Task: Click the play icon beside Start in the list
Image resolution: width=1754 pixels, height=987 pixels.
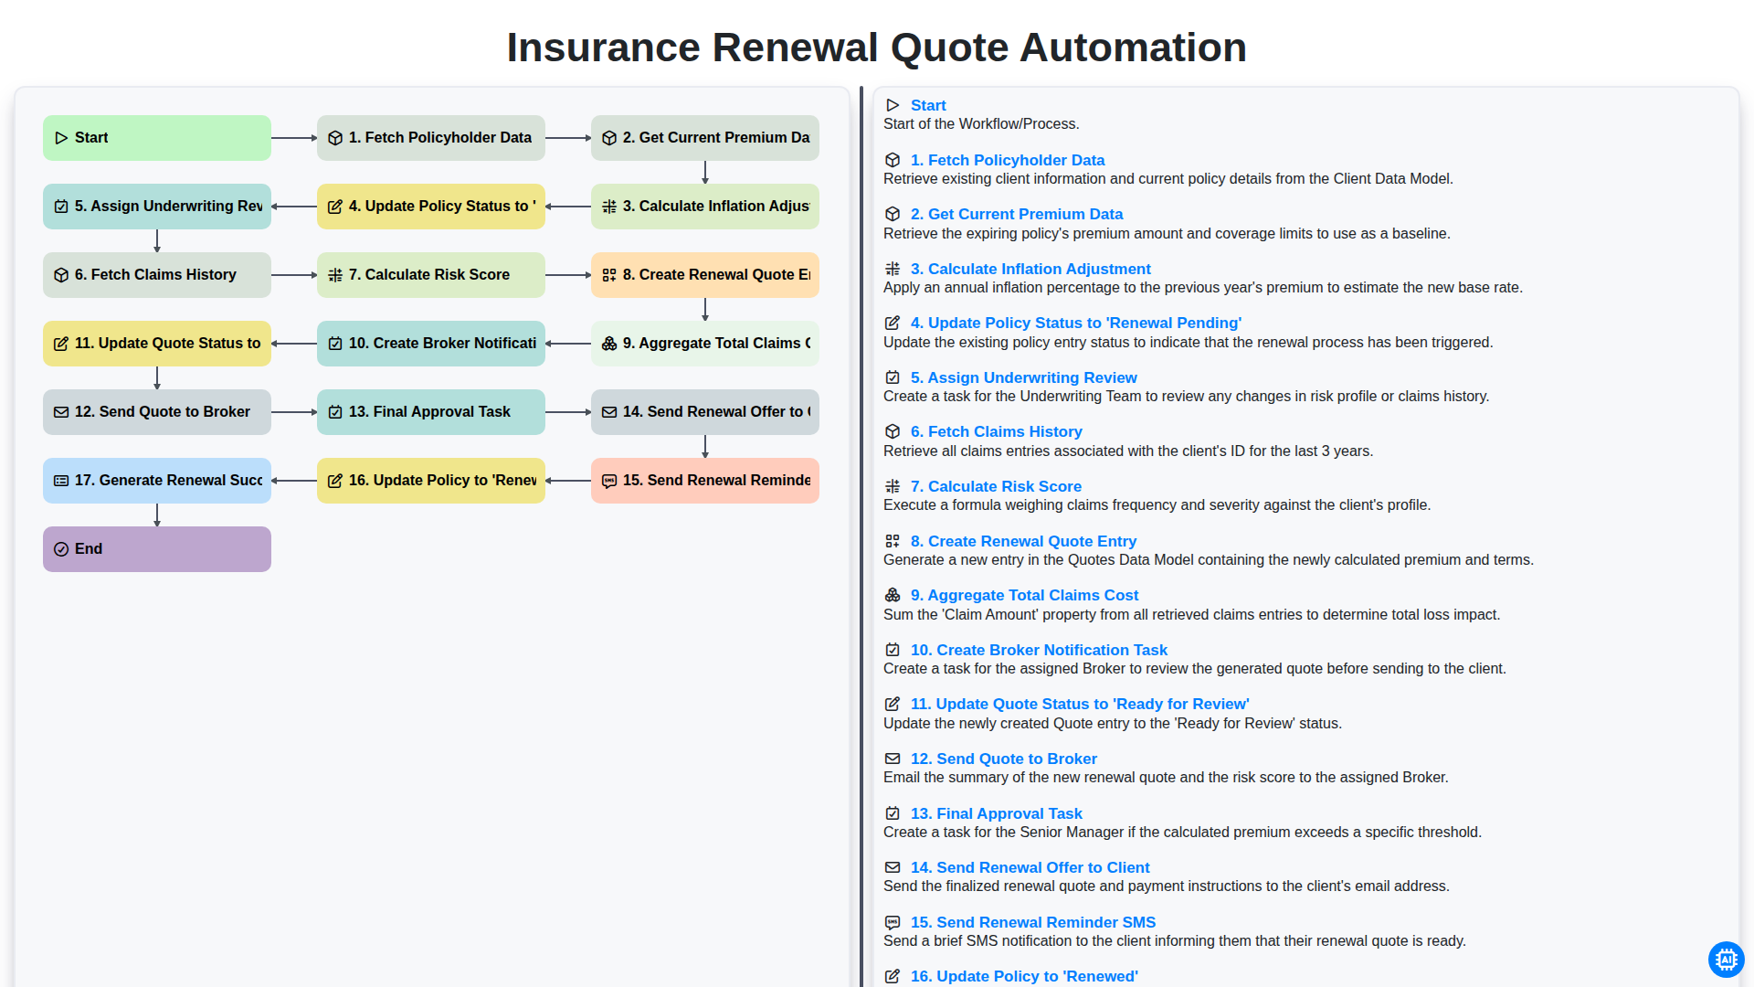Action: (x=893, y=105)
